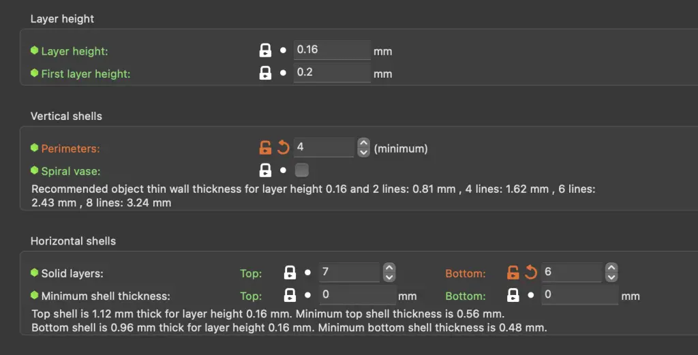Click the Top minimum shell thickness field
This screenshot has height=355, width=698.
pyautogui.click(x=357, y=294)
